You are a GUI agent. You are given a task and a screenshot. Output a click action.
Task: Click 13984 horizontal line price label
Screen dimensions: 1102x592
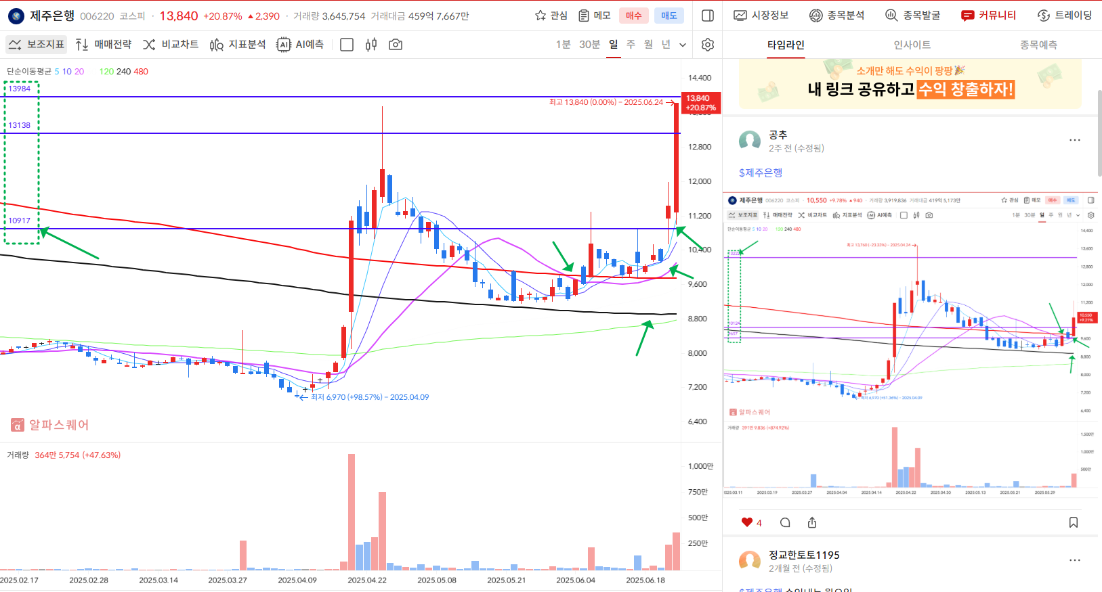[x=19, y=89]
